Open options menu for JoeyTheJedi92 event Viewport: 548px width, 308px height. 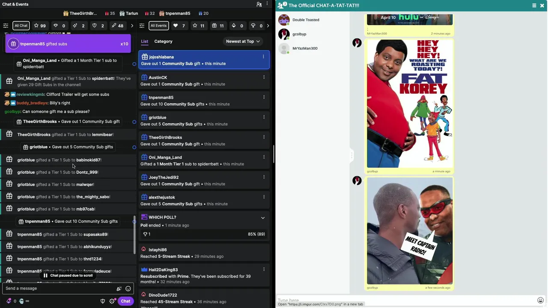[264, 177]
